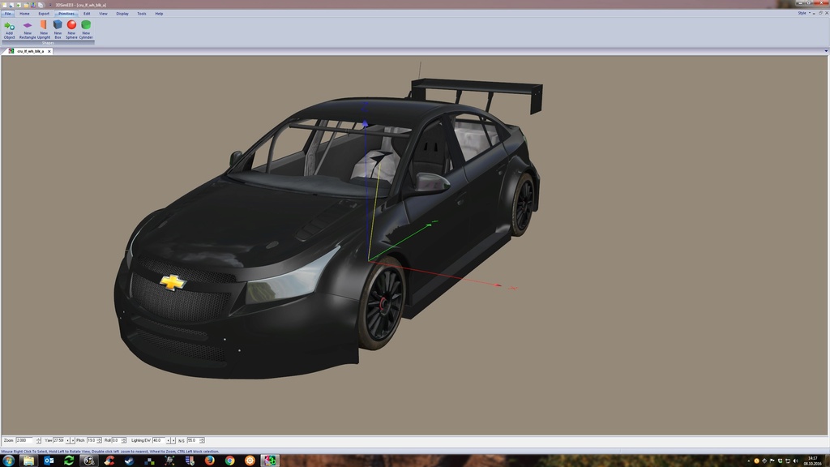
Task: Decrease Lighting EW with left arrow
Action: point(168,440)
